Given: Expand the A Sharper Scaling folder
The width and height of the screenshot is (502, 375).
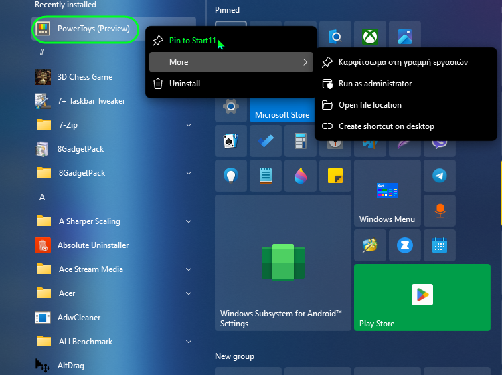Looking at the screenshot, I should coord(189,221).
